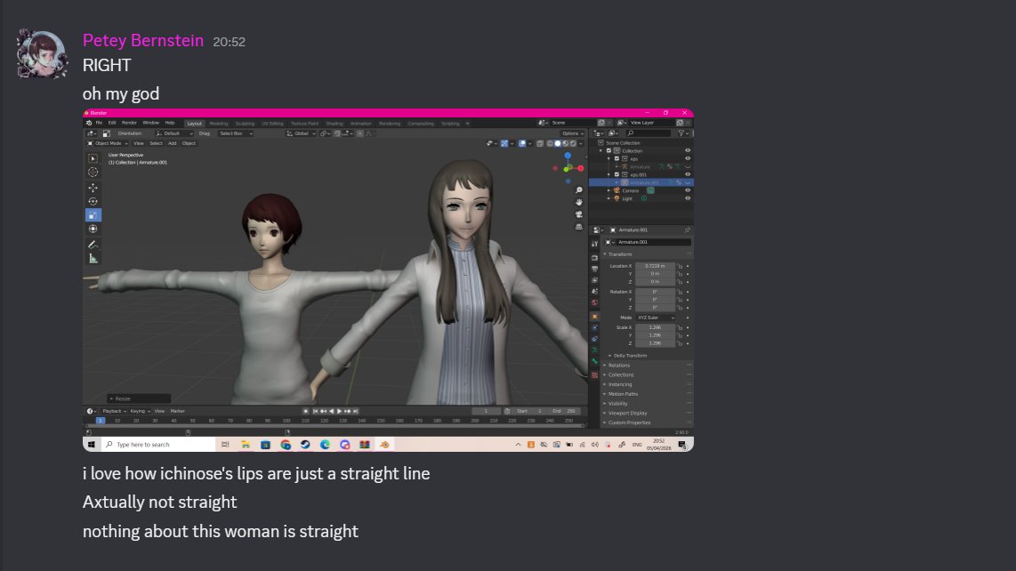Select the 3D Cursor tool in Blender
This screenshot has width=1016, height=571.
point(93,173)
